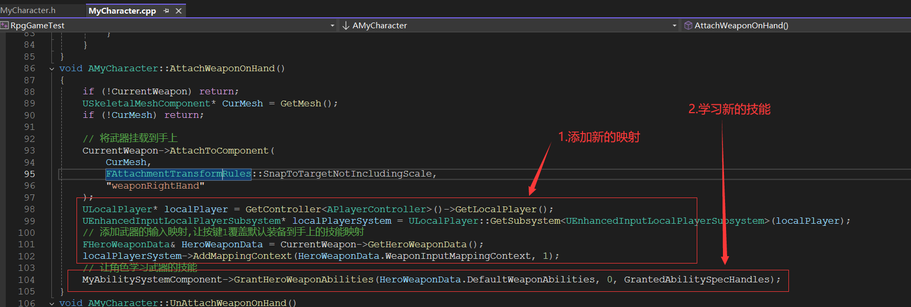Image resolution: width=911 pixels, height=307 pixels.
Task: Click GetMesh() call on line 89
Action: pyautogui.click(x=306, y=104)
